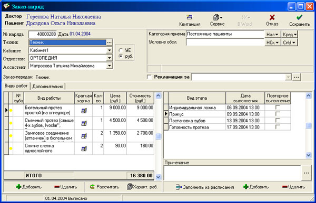Image resolution: width=316 pixels, height=203 pixels.
Task: Click the works table scrollbar thumb
Action: (x=159, y=136)
